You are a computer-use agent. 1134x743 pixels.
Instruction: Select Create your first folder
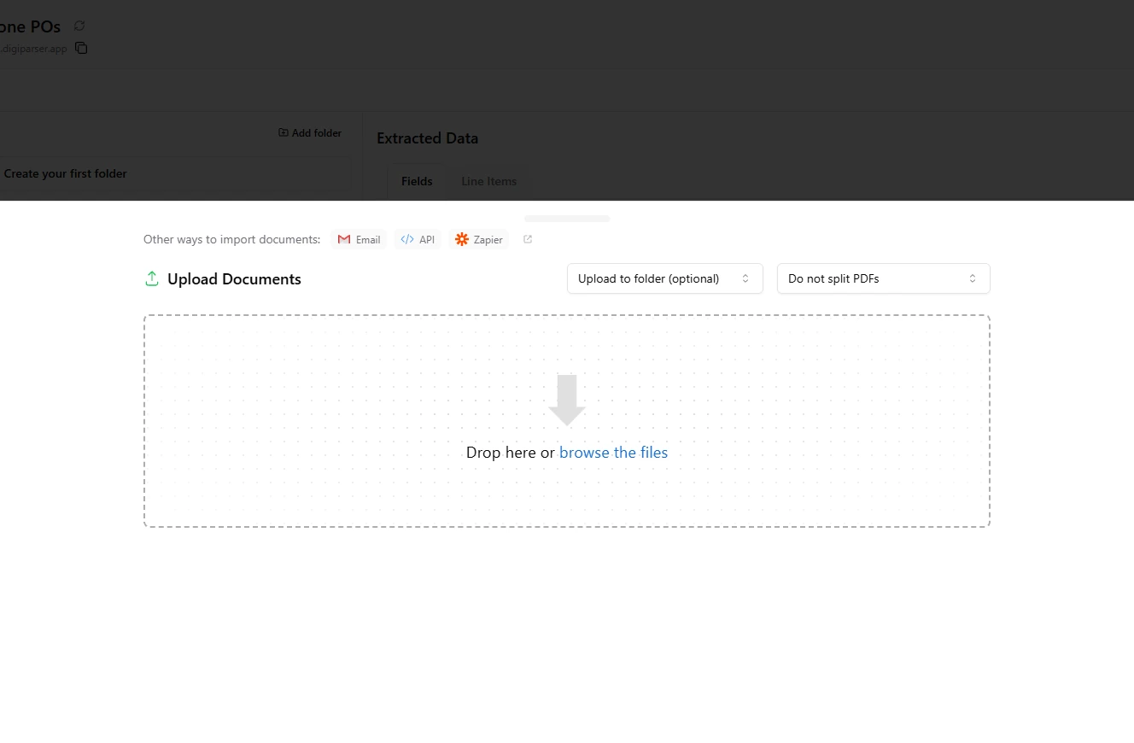66,173
